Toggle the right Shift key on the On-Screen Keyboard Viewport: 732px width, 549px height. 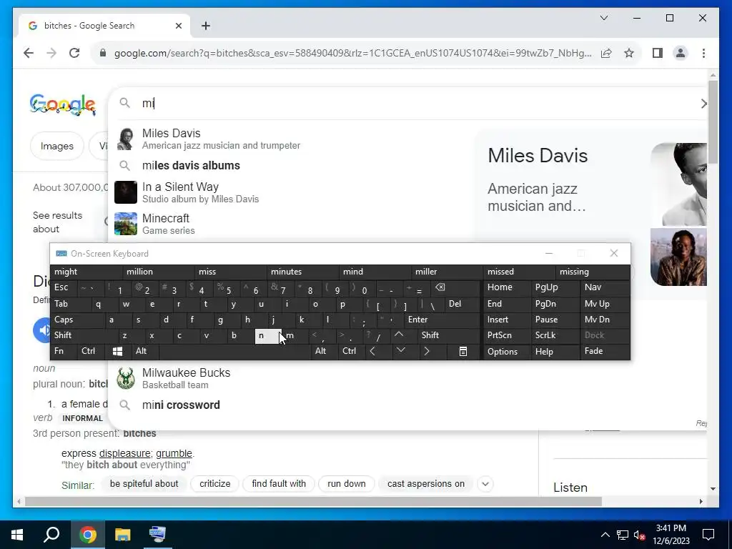[448, 335]
